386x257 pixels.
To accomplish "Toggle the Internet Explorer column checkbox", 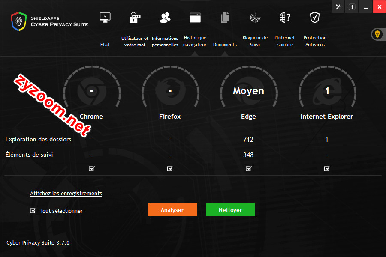I will pos(327,169).
